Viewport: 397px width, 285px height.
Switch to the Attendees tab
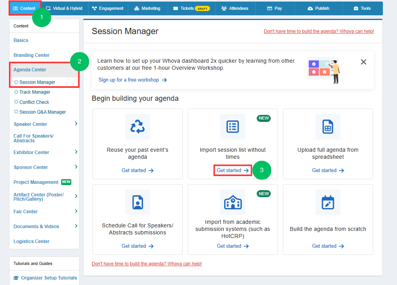tap(235, 8)
